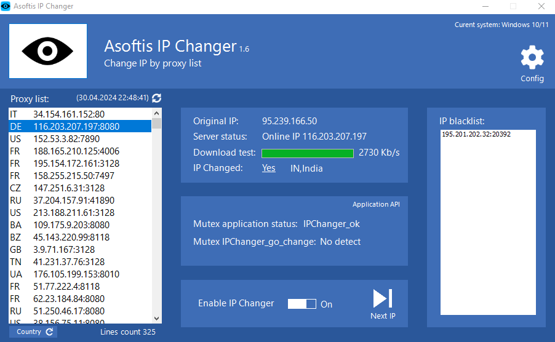
Task: Minimize the Asoftis IP Changer window
Action: point(485,6)
